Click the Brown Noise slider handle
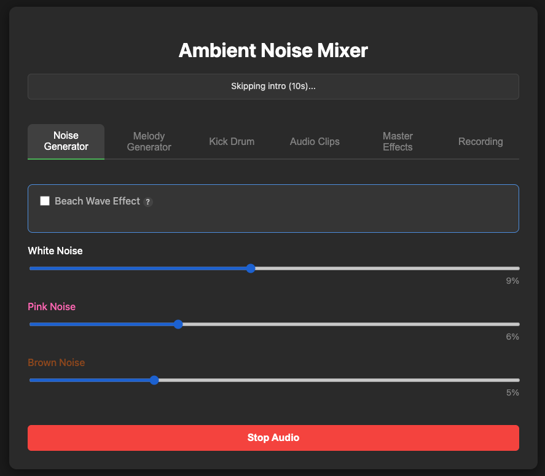 (x=154, y=380)
